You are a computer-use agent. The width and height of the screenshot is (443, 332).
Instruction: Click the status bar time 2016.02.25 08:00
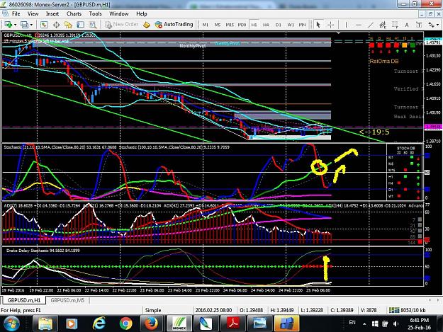213,310
